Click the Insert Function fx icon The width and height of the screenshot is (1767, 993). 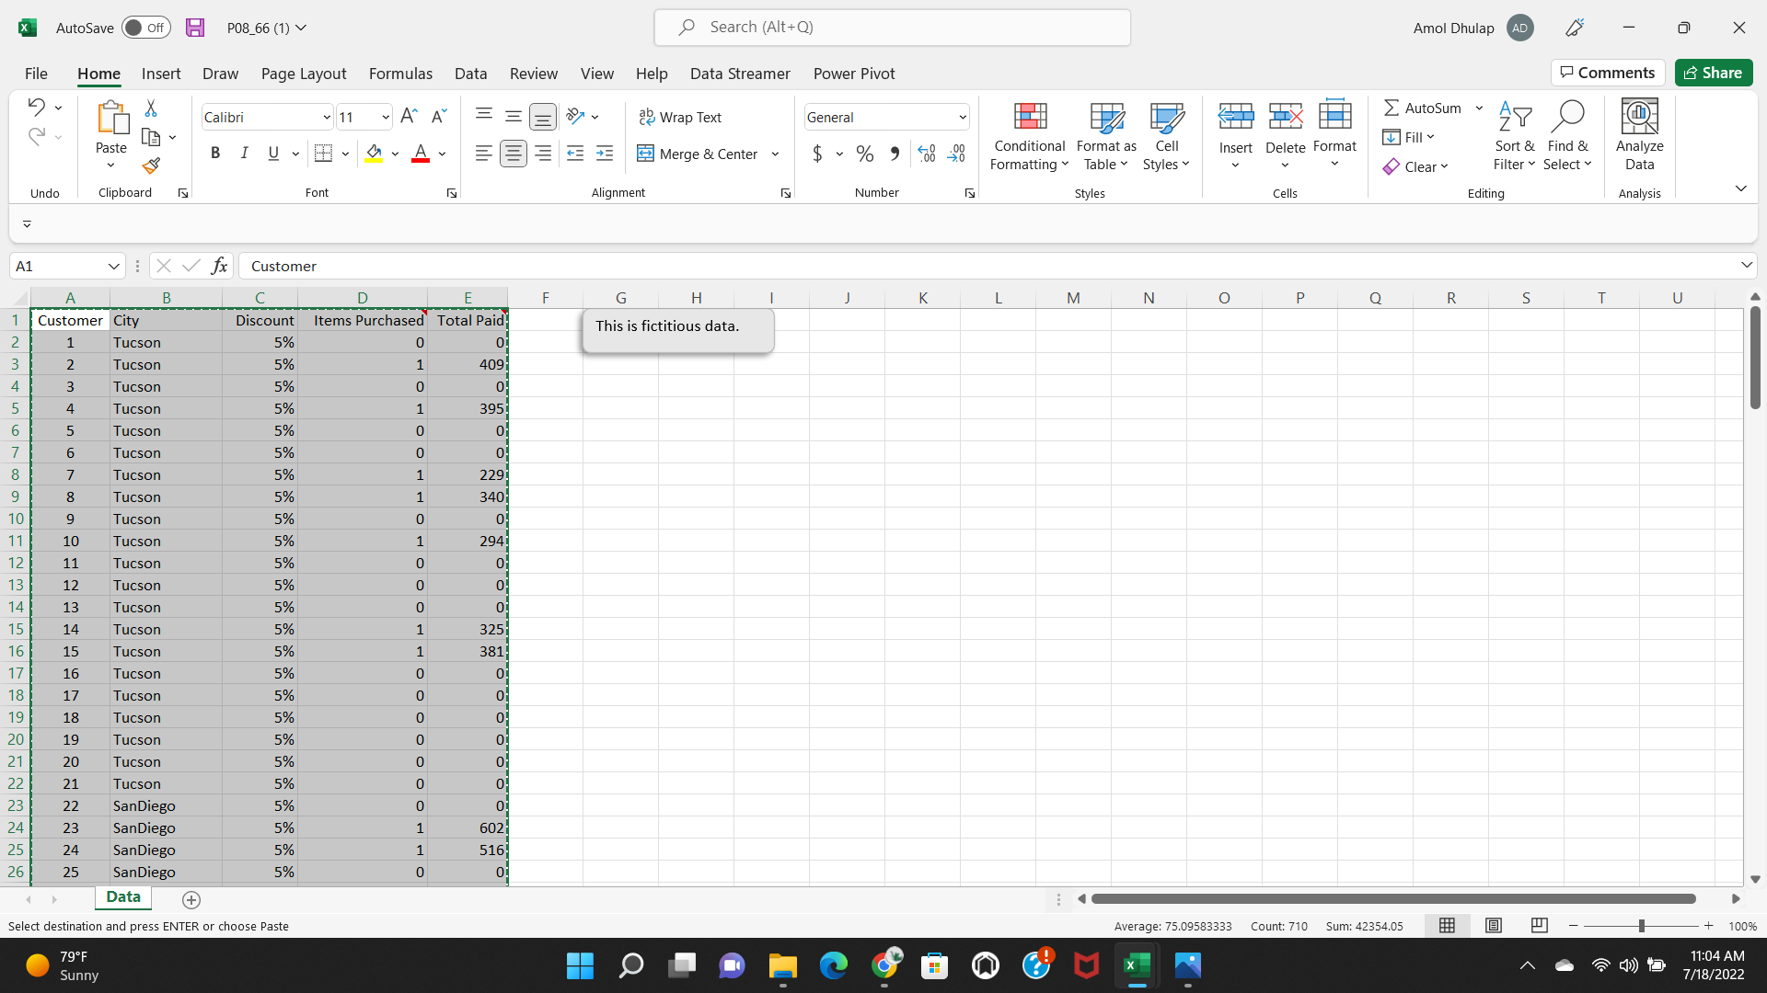(x=219, y=266)
